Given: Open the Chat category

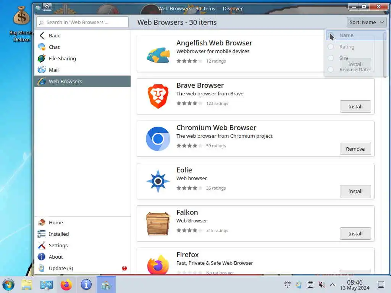Looking at the screenshot, I should (82, 47).
